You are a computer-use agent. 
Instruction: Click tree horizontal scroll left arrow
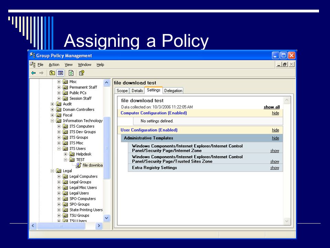coord(33,226)
